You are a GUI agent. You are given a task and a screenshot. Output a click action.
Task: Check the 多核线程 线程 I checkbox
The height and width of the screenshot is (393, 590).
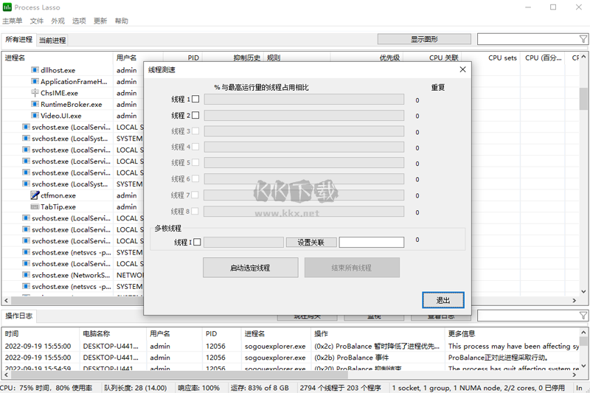coord(197,242)
